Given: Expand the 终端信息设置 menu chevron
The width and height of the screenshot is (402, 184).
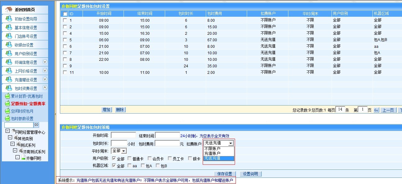Looking at the screenshot, I should click(x=45, y=62).
